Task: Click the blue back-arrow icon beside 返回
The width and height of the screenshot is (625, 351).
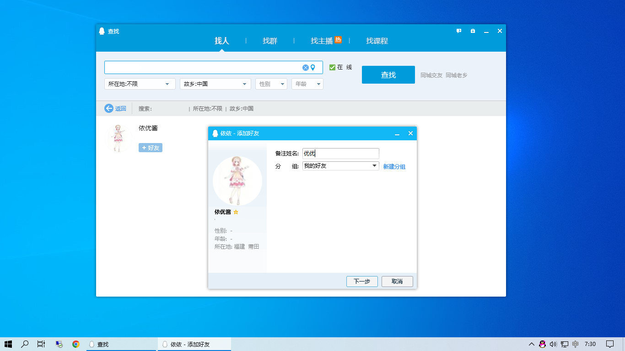Action: [109, 108]
